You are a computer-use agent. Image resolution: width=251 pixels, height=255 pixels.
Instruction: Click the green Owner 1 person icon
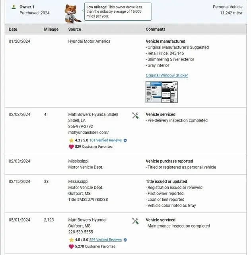click(14, 7)
